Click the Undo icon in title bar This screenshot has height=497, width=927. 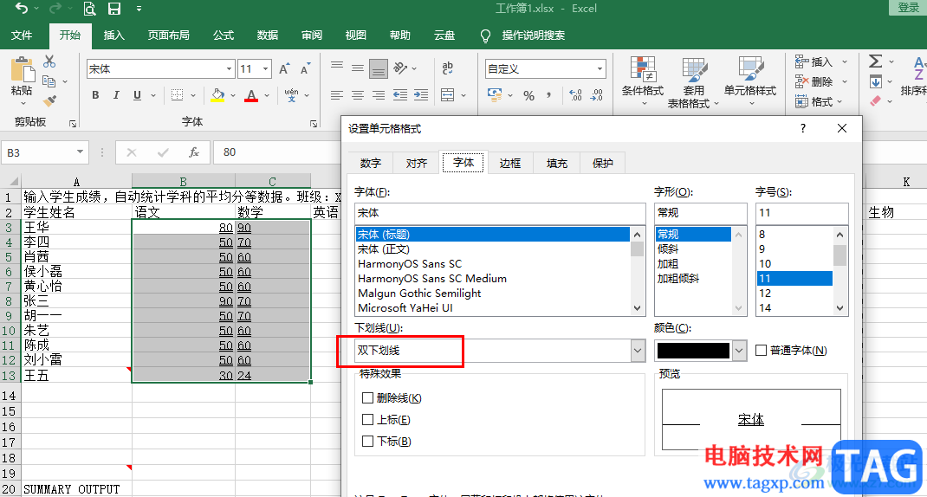pos(22,9)
